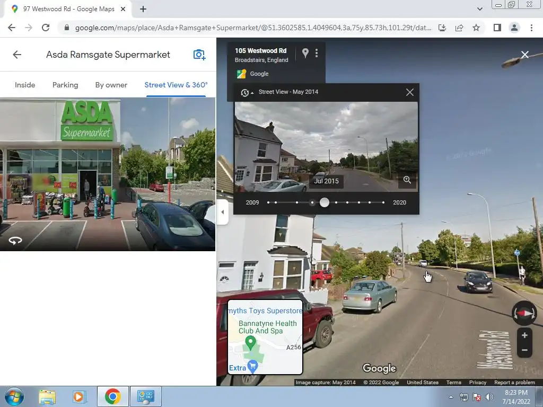The image size is (543, 407).
Task: Open the three-dot options menu in Street View
Action: pyautogui.click(x=317, y=53)
